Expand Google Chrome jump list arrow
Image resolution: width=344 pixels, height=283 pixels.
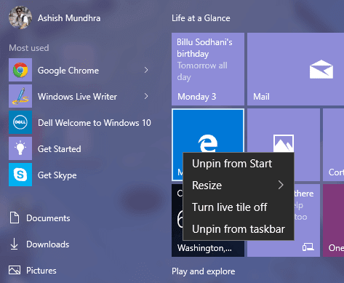[x=146, y=70]
